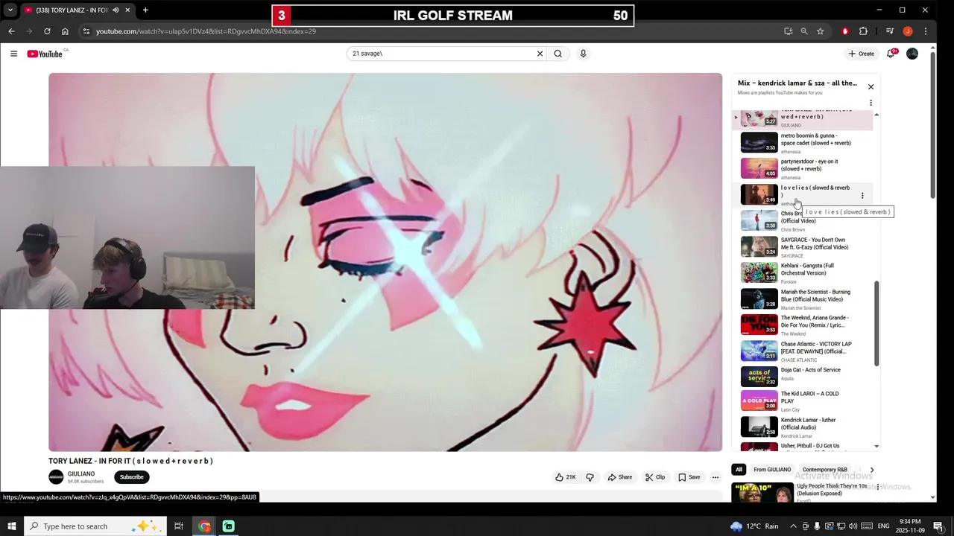Open the YouTube account avatar menu

point(912,54)
